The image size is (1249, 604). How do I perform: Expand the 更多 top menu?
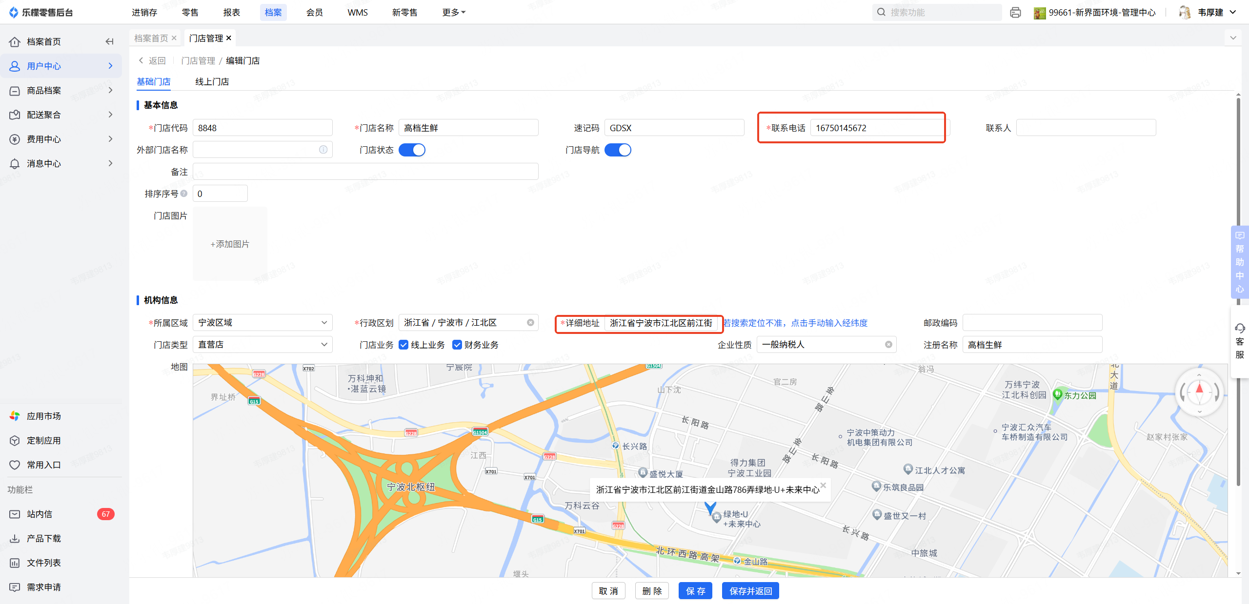point(454,12)
